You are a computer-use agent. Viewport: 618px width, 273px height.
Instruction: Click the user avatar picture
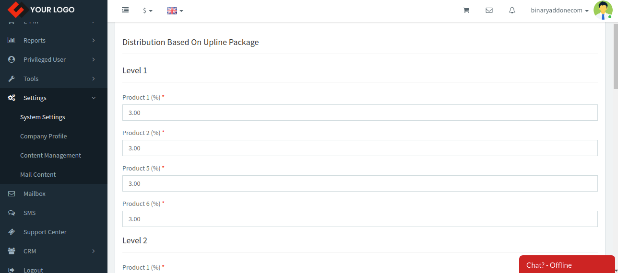tap(603, 10)
